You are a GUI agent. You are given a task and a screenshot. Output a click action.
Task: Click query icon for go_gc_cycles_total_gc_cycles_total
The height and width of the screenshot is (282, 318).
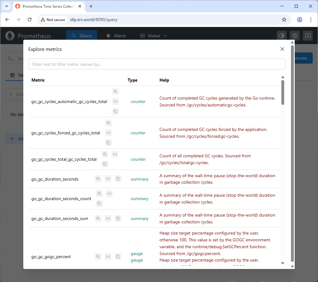(105, 154)
